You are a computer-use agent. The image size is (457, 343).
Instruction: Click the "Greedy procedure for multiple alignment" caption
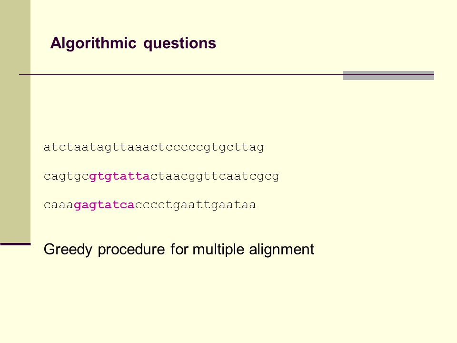click(x=179, y=250)
